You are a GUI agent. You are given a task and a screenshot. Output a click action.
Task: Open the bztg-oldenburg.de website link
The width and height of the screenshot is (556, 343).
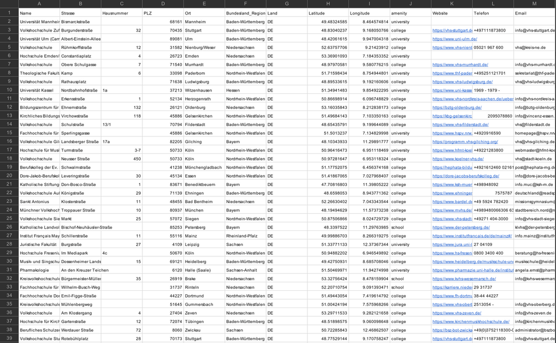pyautogui.click(x=456, y=108)
